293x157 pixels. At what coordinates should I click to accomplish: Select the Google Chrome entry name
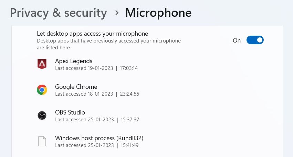(76, 87)
